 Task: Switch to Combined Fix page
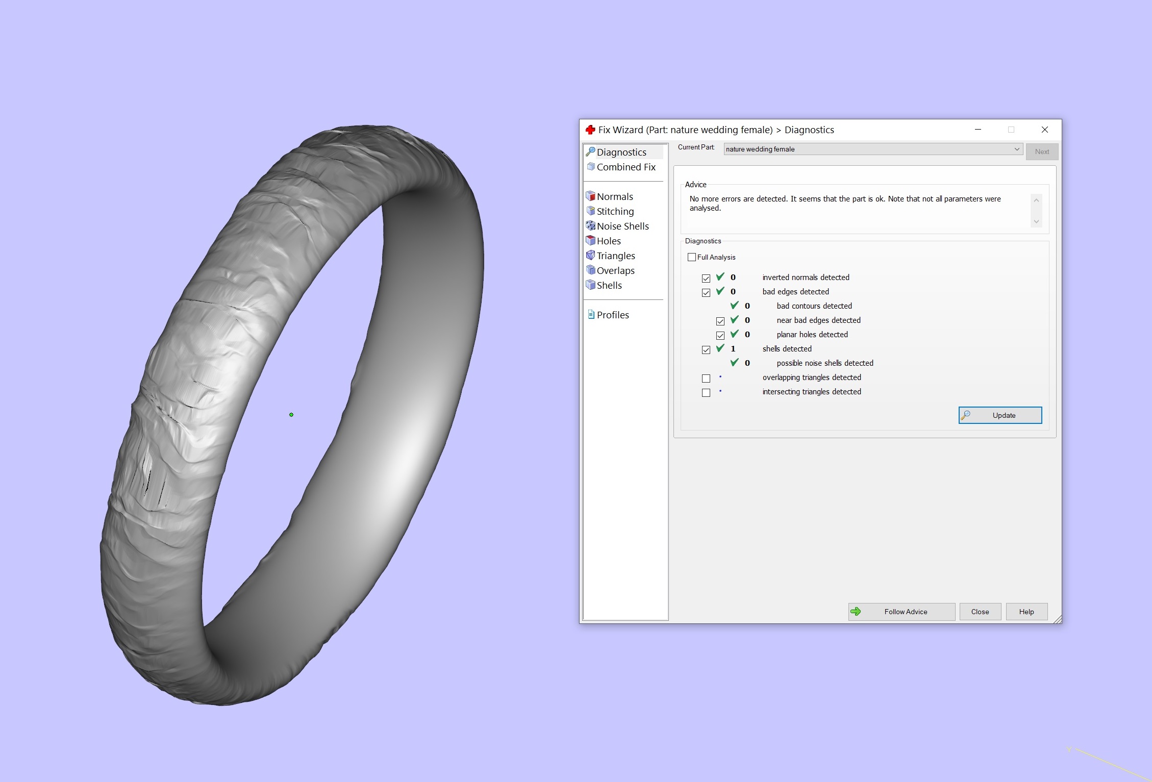pos(625,167)
